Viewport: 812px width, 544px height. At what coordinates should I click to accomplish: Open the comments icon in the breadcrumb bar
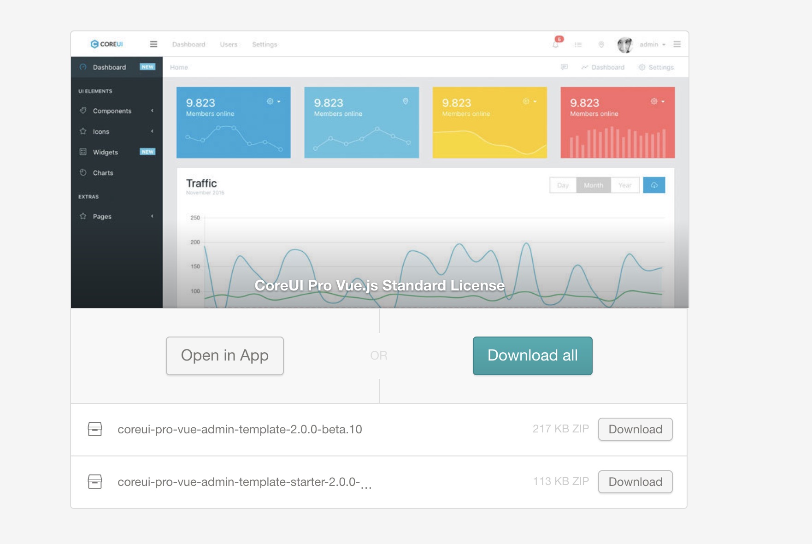click(564, 67)
